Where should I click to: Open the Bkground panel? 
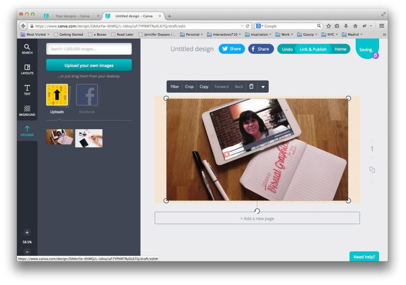27,111
